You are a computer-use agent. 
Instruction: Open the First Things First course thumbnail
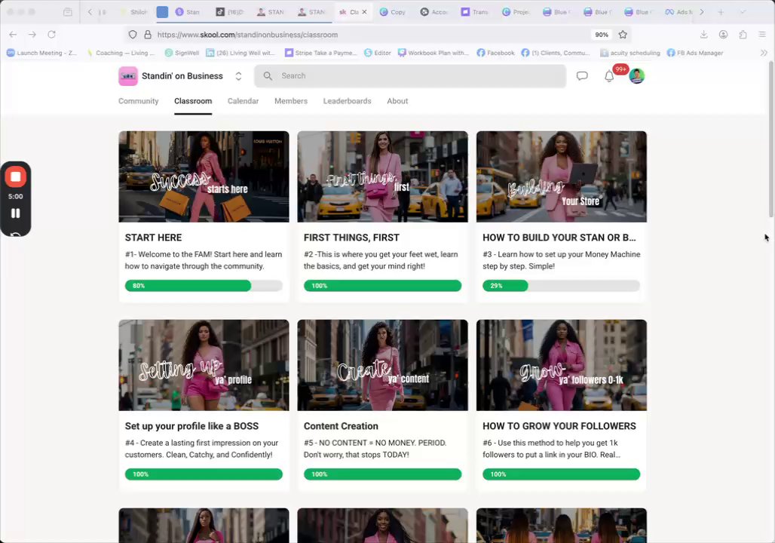(x=382, y=176)
